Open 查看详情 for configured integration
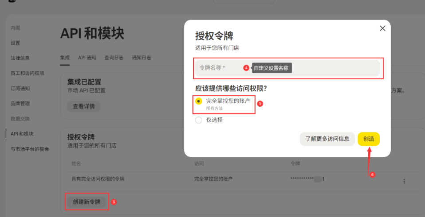The height and width of the screenshot is (217, 425). point(83,106)
